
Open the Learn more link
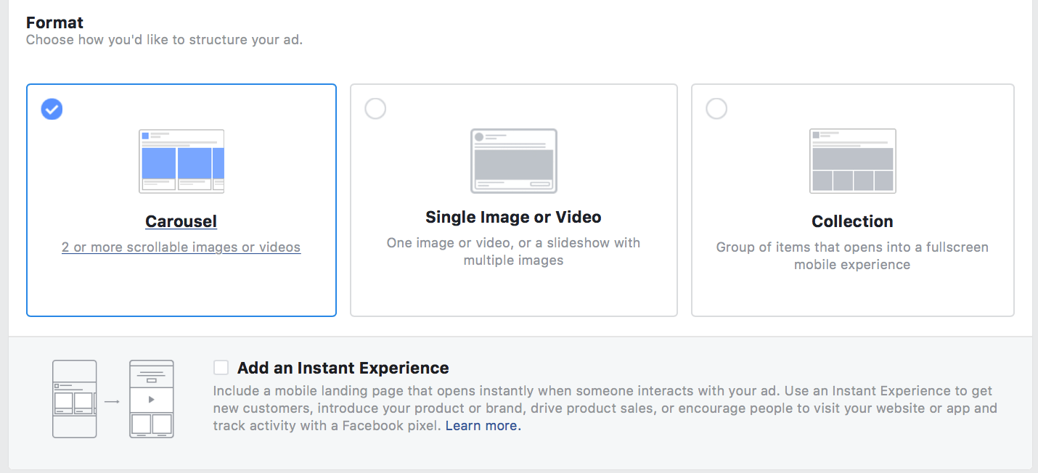(x=483, y=426)
